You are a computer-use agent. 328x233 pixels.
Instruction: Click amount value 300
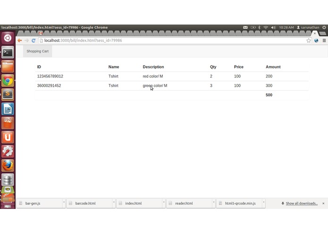click(x=269, y=86)
